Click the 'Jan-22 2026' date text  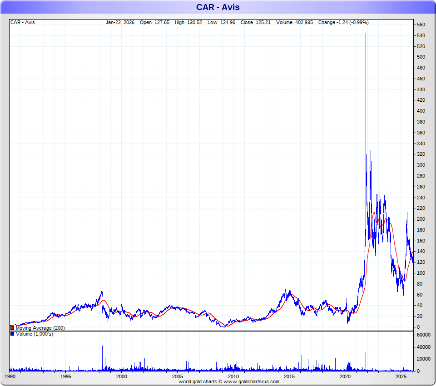120,22
